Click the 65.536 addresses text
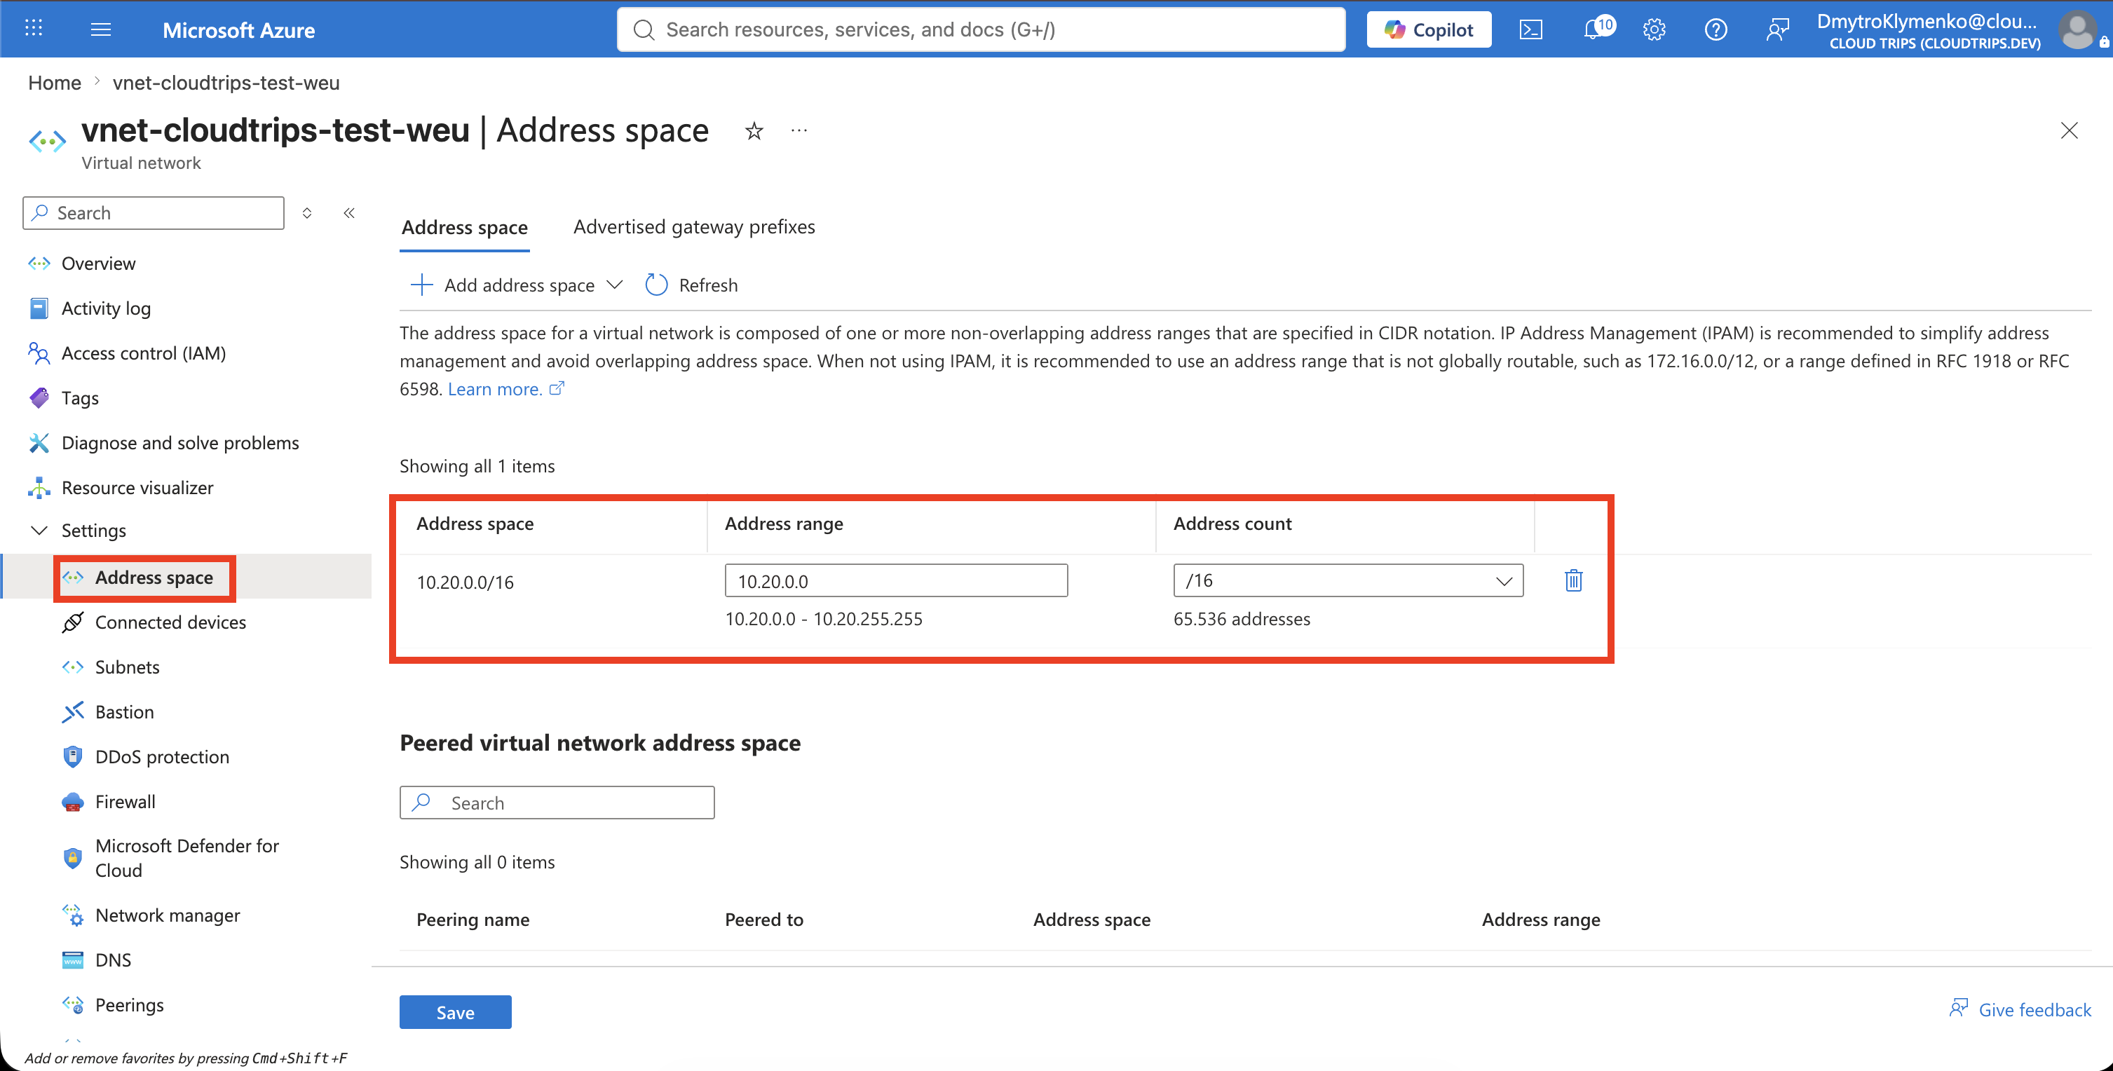The image size is (2113, 1071). tap(1241, 619)
